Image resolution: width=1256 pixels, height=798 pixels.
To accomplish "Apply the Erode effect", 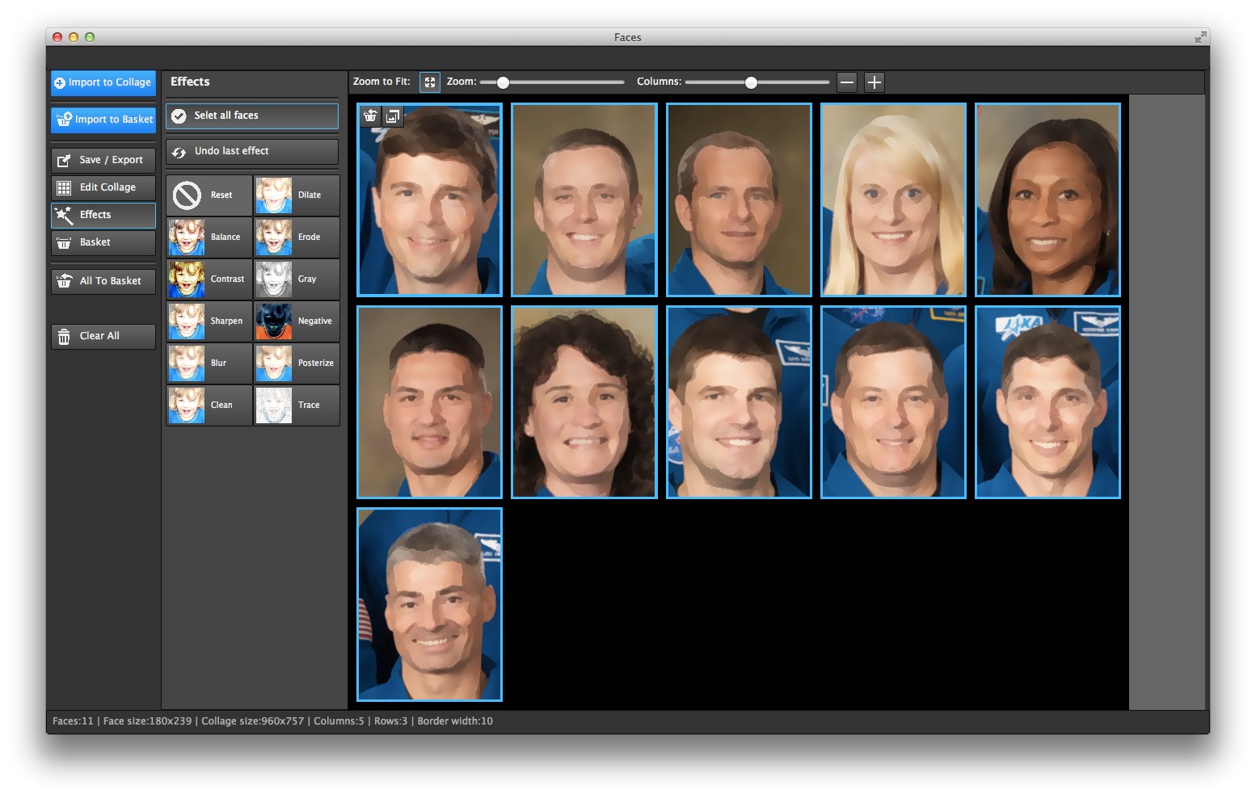I will 297,237.
